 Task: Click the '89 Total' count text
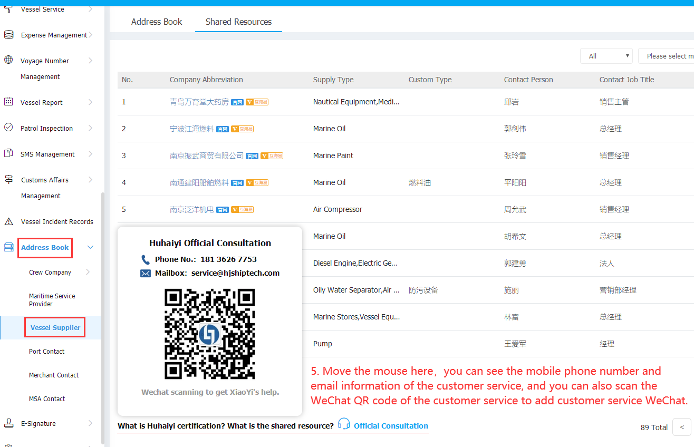[654, 427]
